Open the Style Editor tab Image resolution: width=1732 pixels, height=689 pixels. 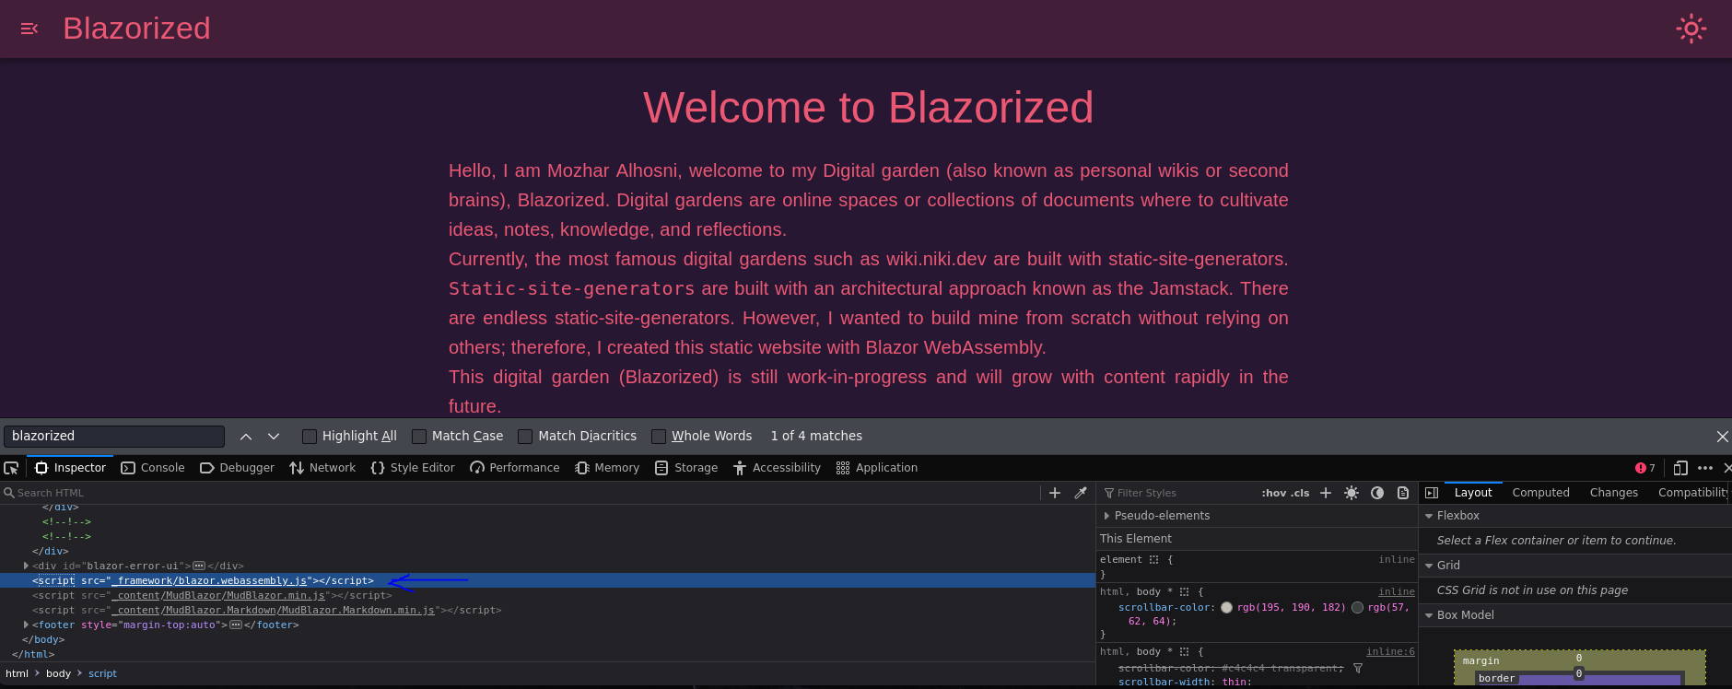point(413,468)
